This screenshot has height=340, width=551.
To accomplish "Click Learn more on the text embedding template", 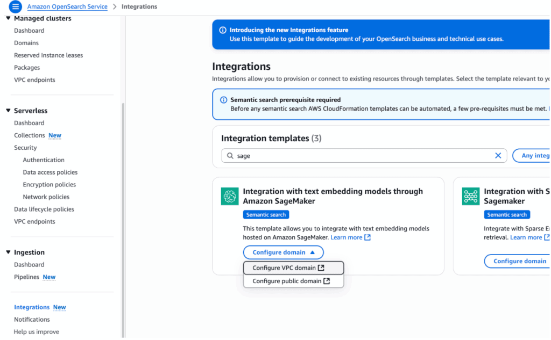I will tap(347, 237).
